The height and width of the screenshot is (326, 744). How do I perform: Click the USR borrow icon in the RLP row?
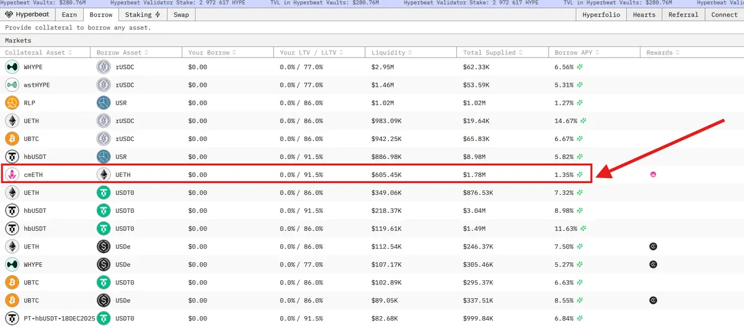[x=104, y=103]
